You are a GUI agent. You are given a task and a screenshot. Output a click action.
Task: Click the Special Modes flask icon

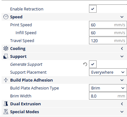pyautogui.click(x=6, y=112)
